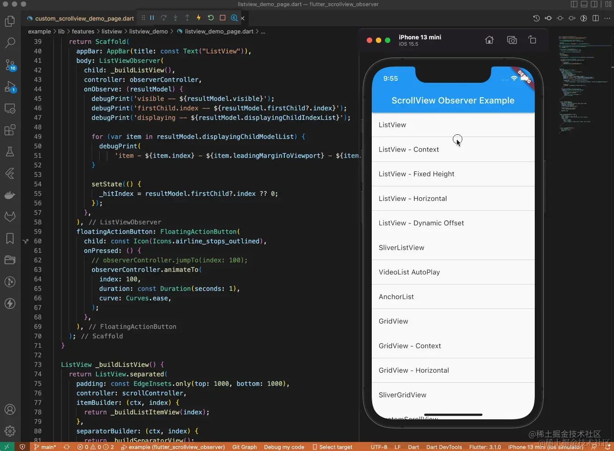Open 'ListView - Context' in simulator
The height and width of the screenshot is (451, 614).
click(x=453, y=149)
